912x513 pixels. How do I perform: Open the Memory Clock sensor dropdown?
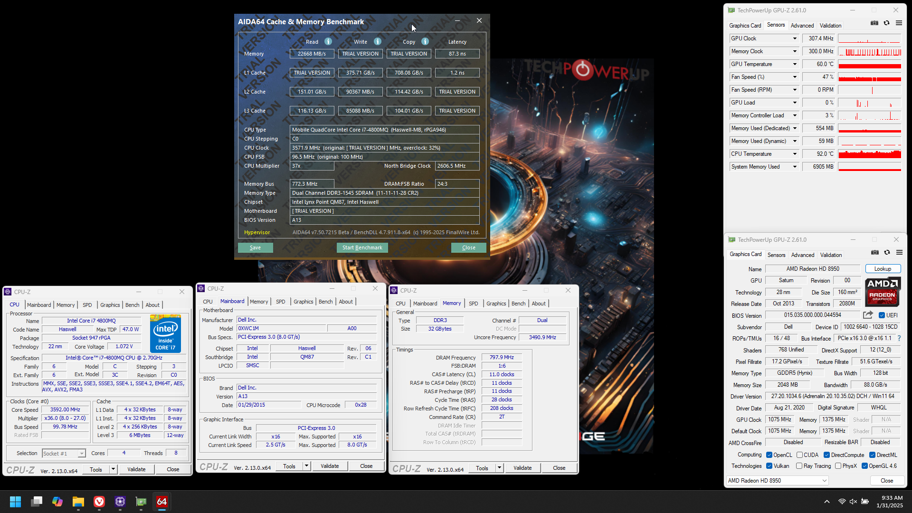coord(794,51)
